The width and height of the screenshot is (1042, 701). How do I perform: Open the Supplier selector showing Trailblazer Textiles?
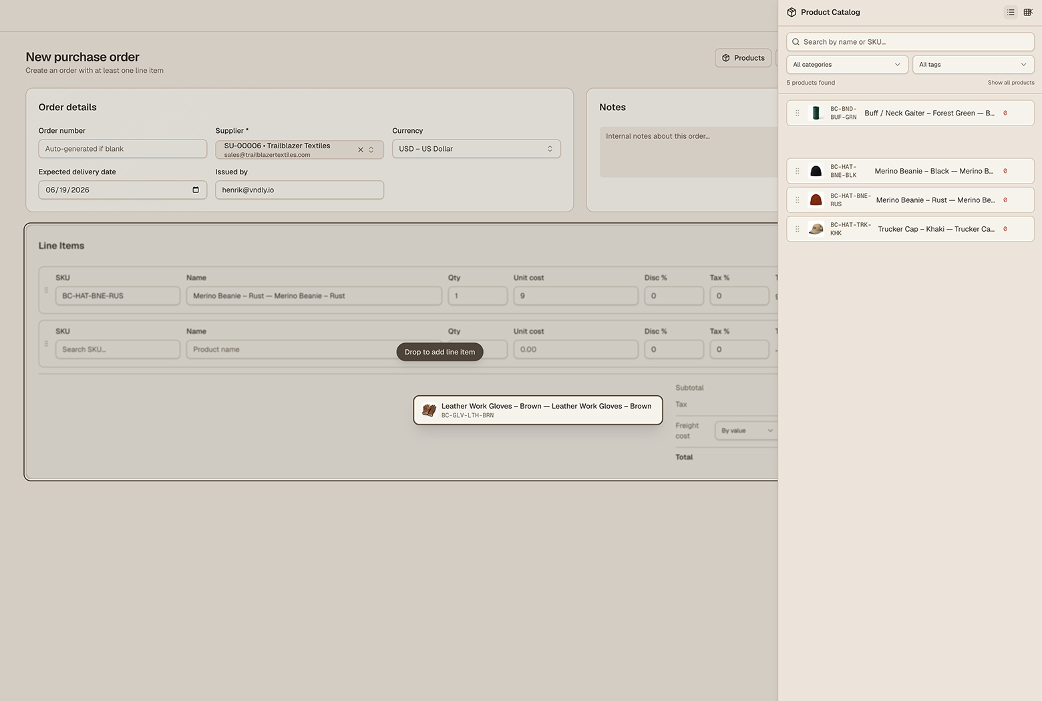coord(299,150)
